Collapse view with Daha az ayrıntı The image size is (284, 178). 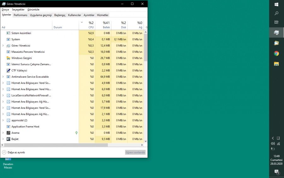(14, 152)
